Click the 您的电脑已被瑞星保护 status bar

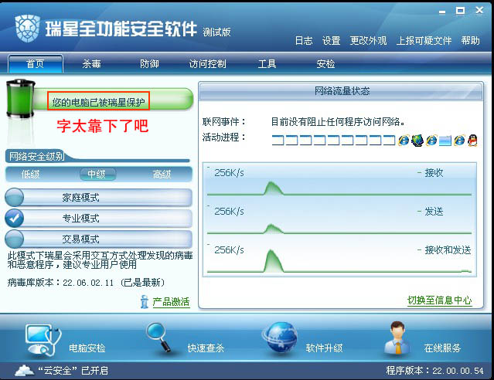point(99,102)
